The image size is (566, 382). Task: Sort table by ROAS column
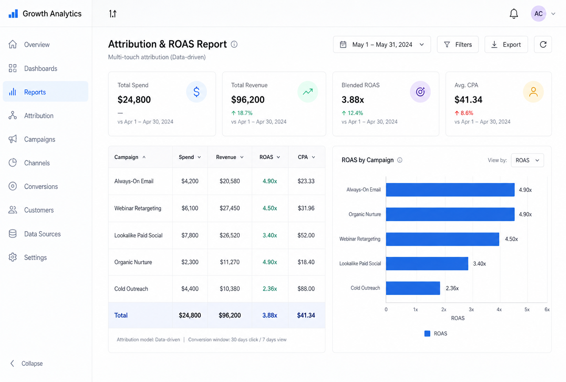(x=270, y=157)
